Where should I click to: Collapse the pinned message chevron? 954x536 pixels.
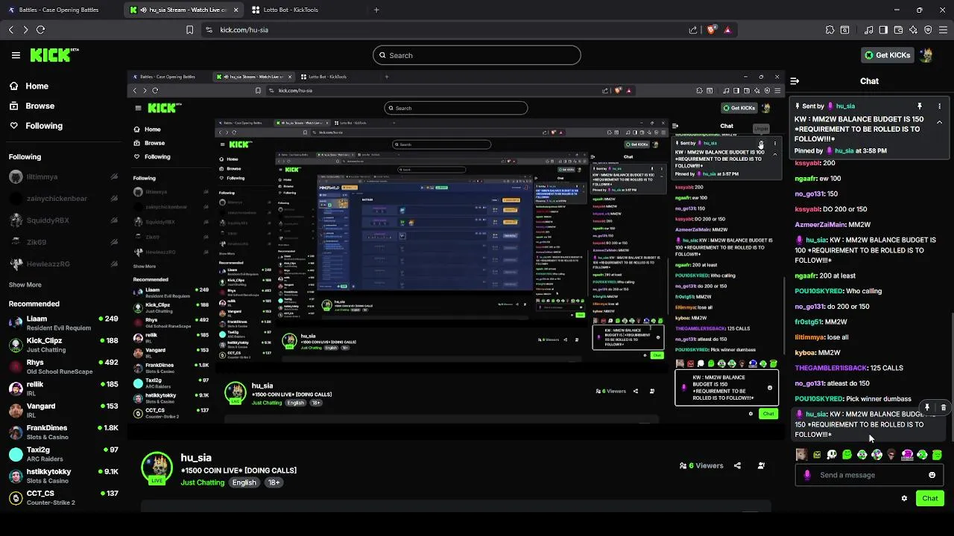point(939,122)
